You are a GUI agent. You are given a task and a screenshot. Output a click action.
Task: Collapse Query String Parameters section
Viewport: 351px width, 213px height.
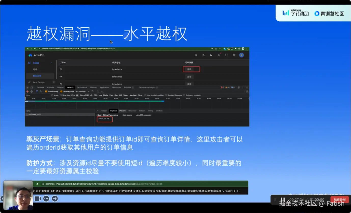tap(97, 115)
